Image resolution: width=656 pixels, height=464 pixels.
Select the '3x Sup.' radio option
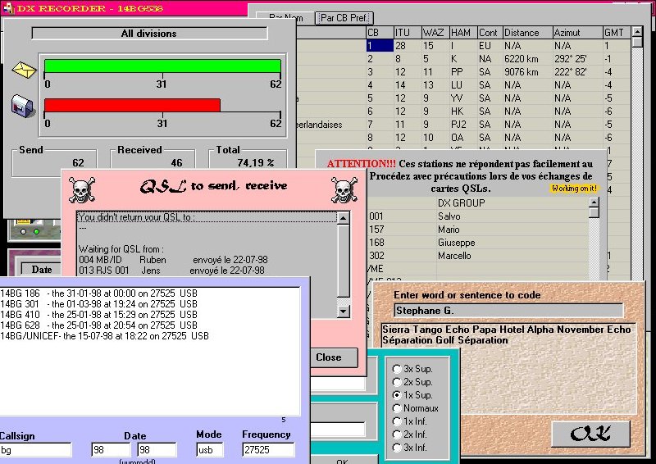point(398,369)
